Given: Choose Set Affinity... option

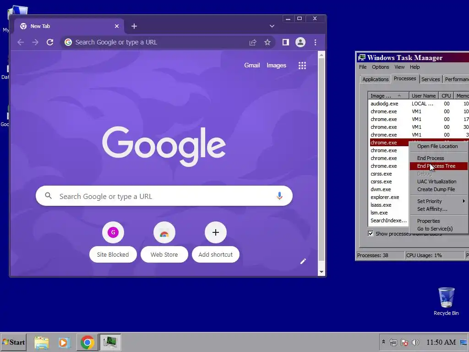Looking at the screenshot, I should [x=438, y=209].
